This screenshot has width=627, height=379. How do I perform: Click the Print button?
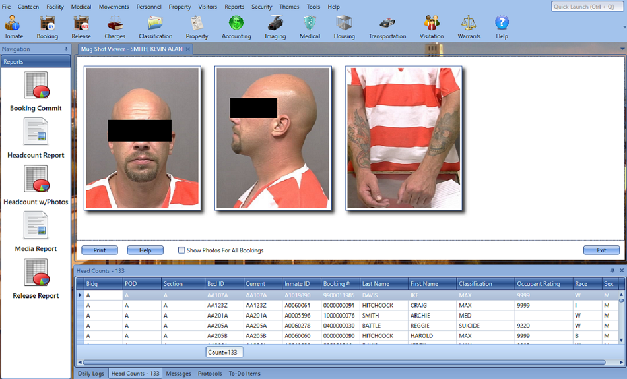(100, 250)
